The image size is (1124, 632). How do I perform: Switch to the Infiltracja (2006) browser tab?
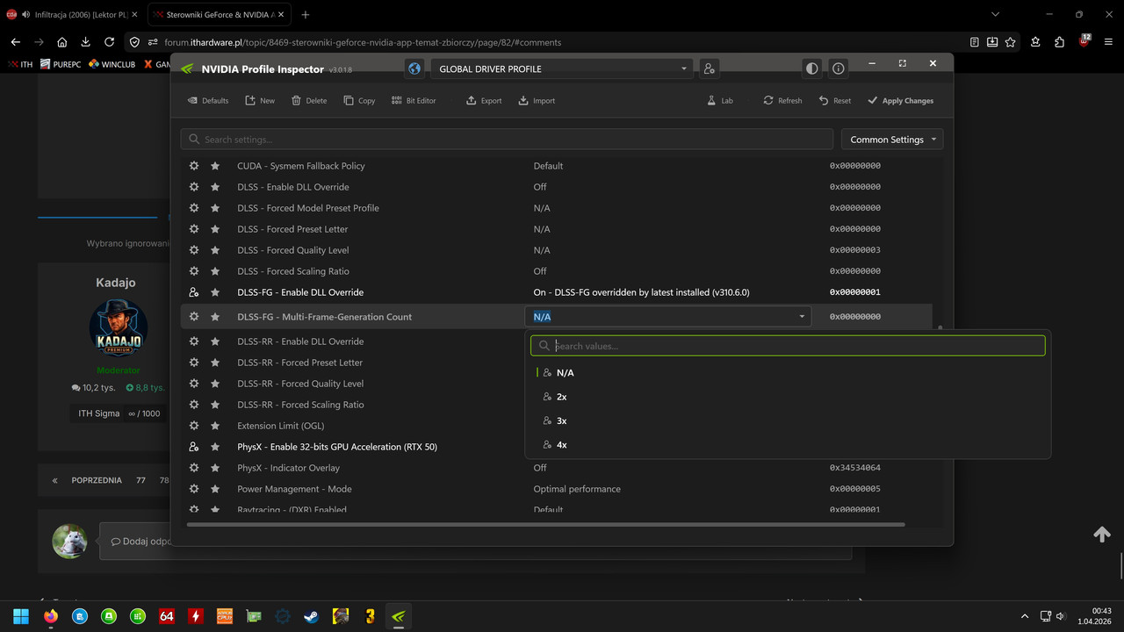click(72, 15)
